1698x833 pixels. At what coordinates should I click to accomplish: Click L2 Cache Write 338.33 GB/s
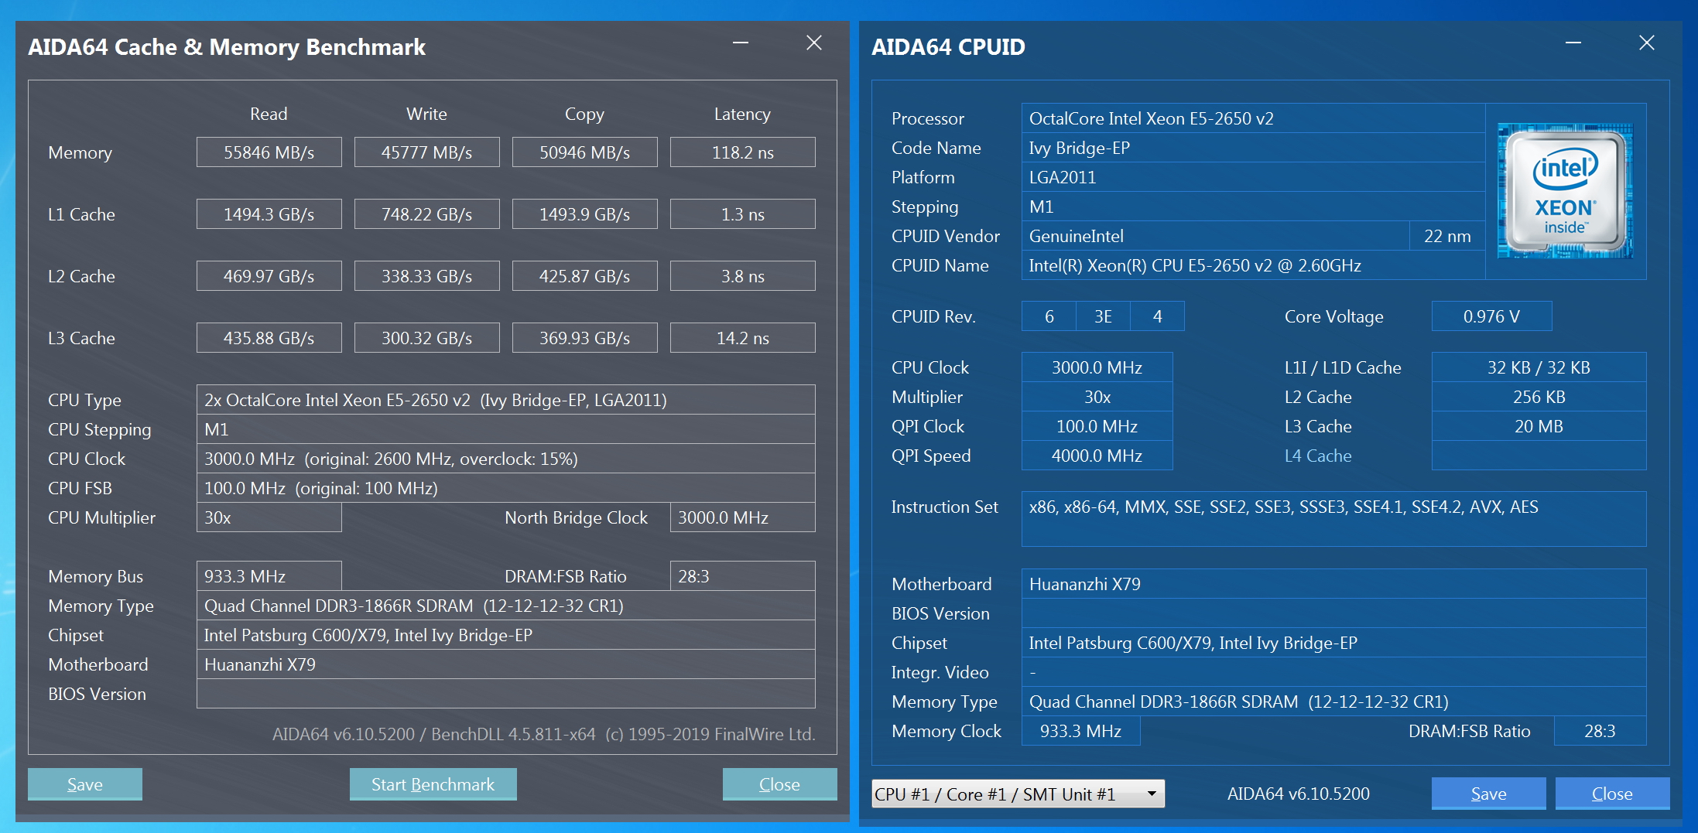tap(427, 276)
